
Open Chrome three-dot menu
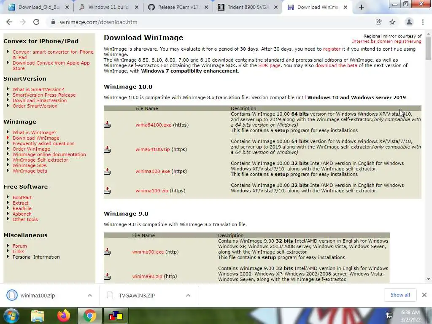423,22
